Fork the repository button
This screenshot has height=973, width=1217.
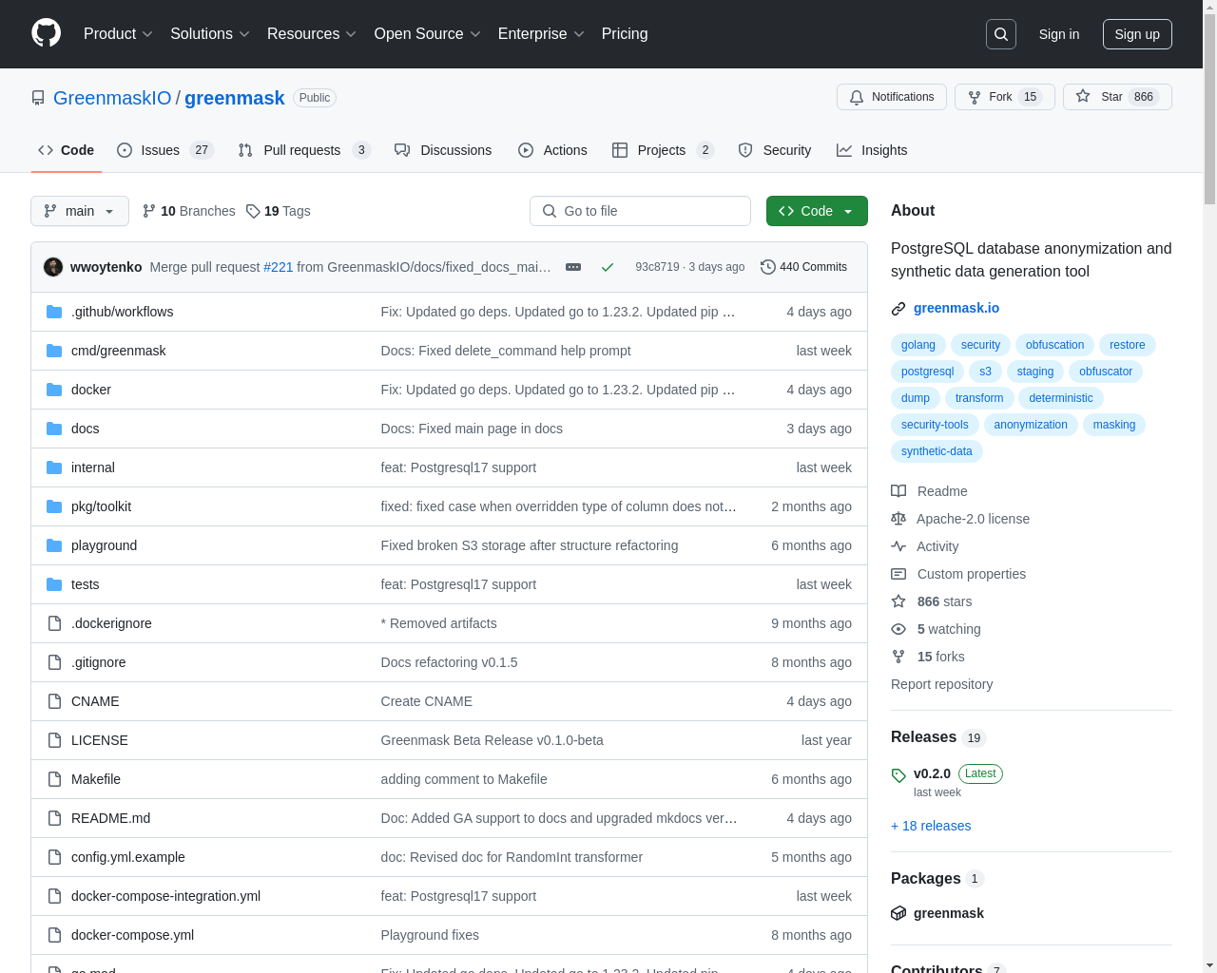click(1005, 97)
